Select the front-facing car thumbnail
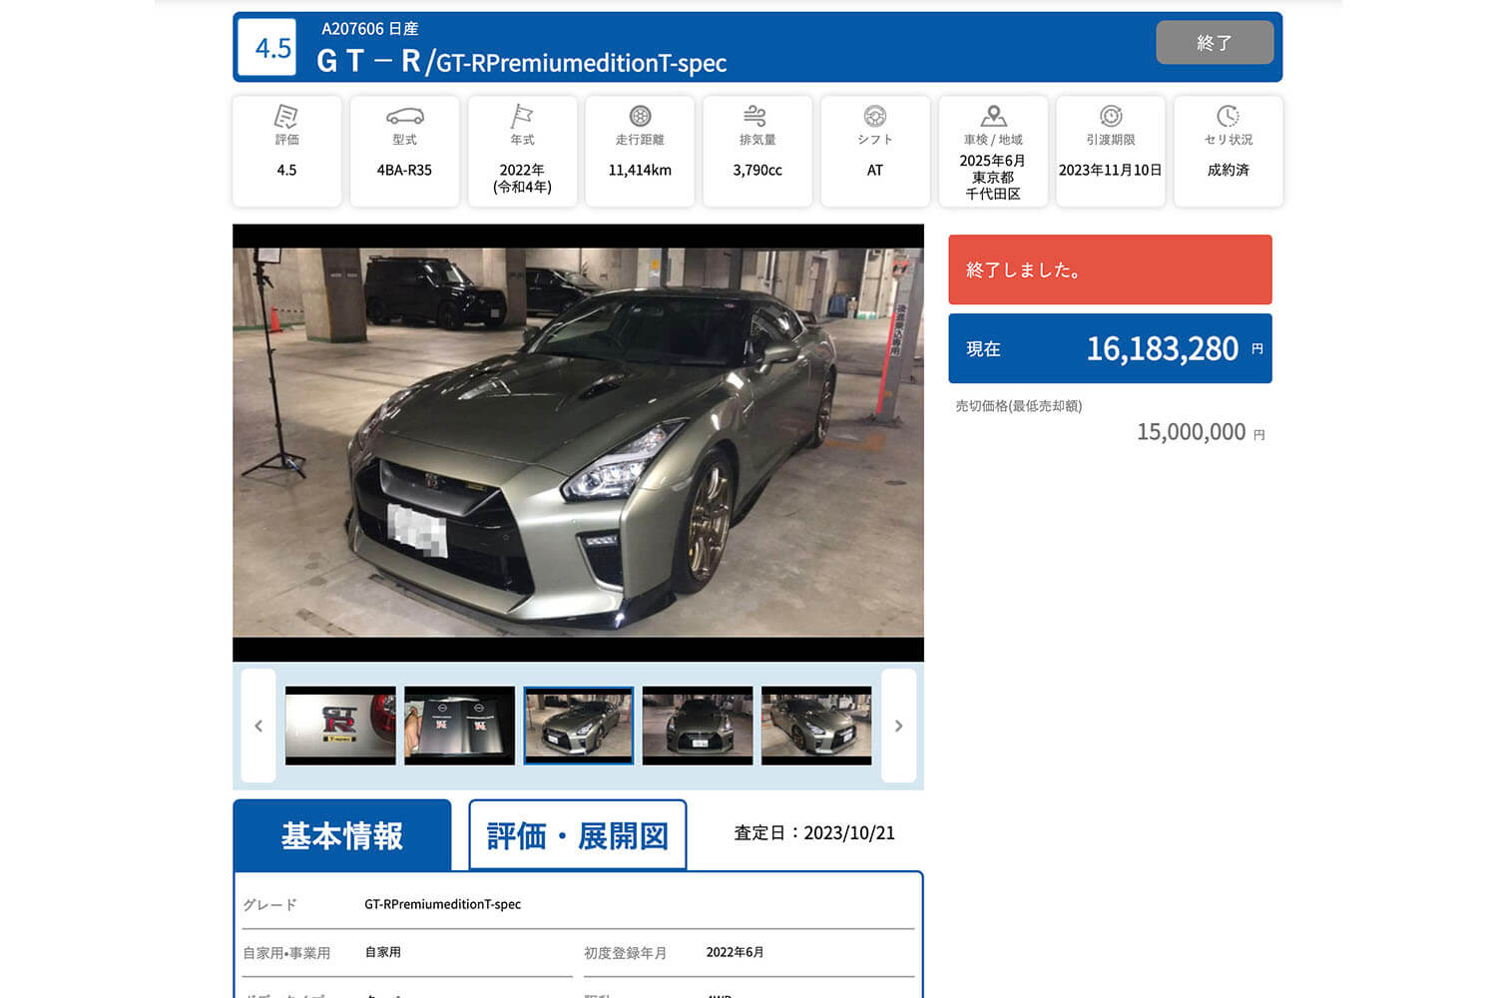 tap(698, 726)
